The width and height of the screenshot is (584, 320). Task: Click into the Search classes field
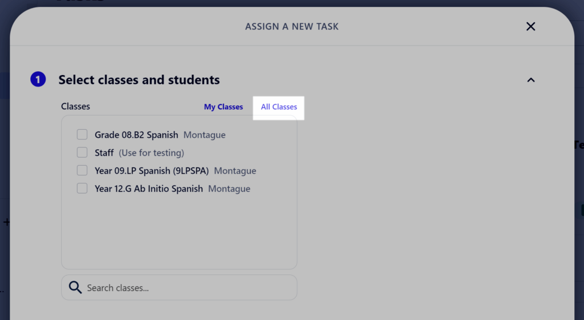click(179, 288)
